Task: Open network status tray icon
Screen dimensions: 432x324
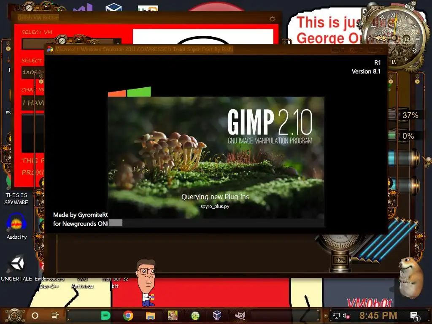Action: point(336,316)
